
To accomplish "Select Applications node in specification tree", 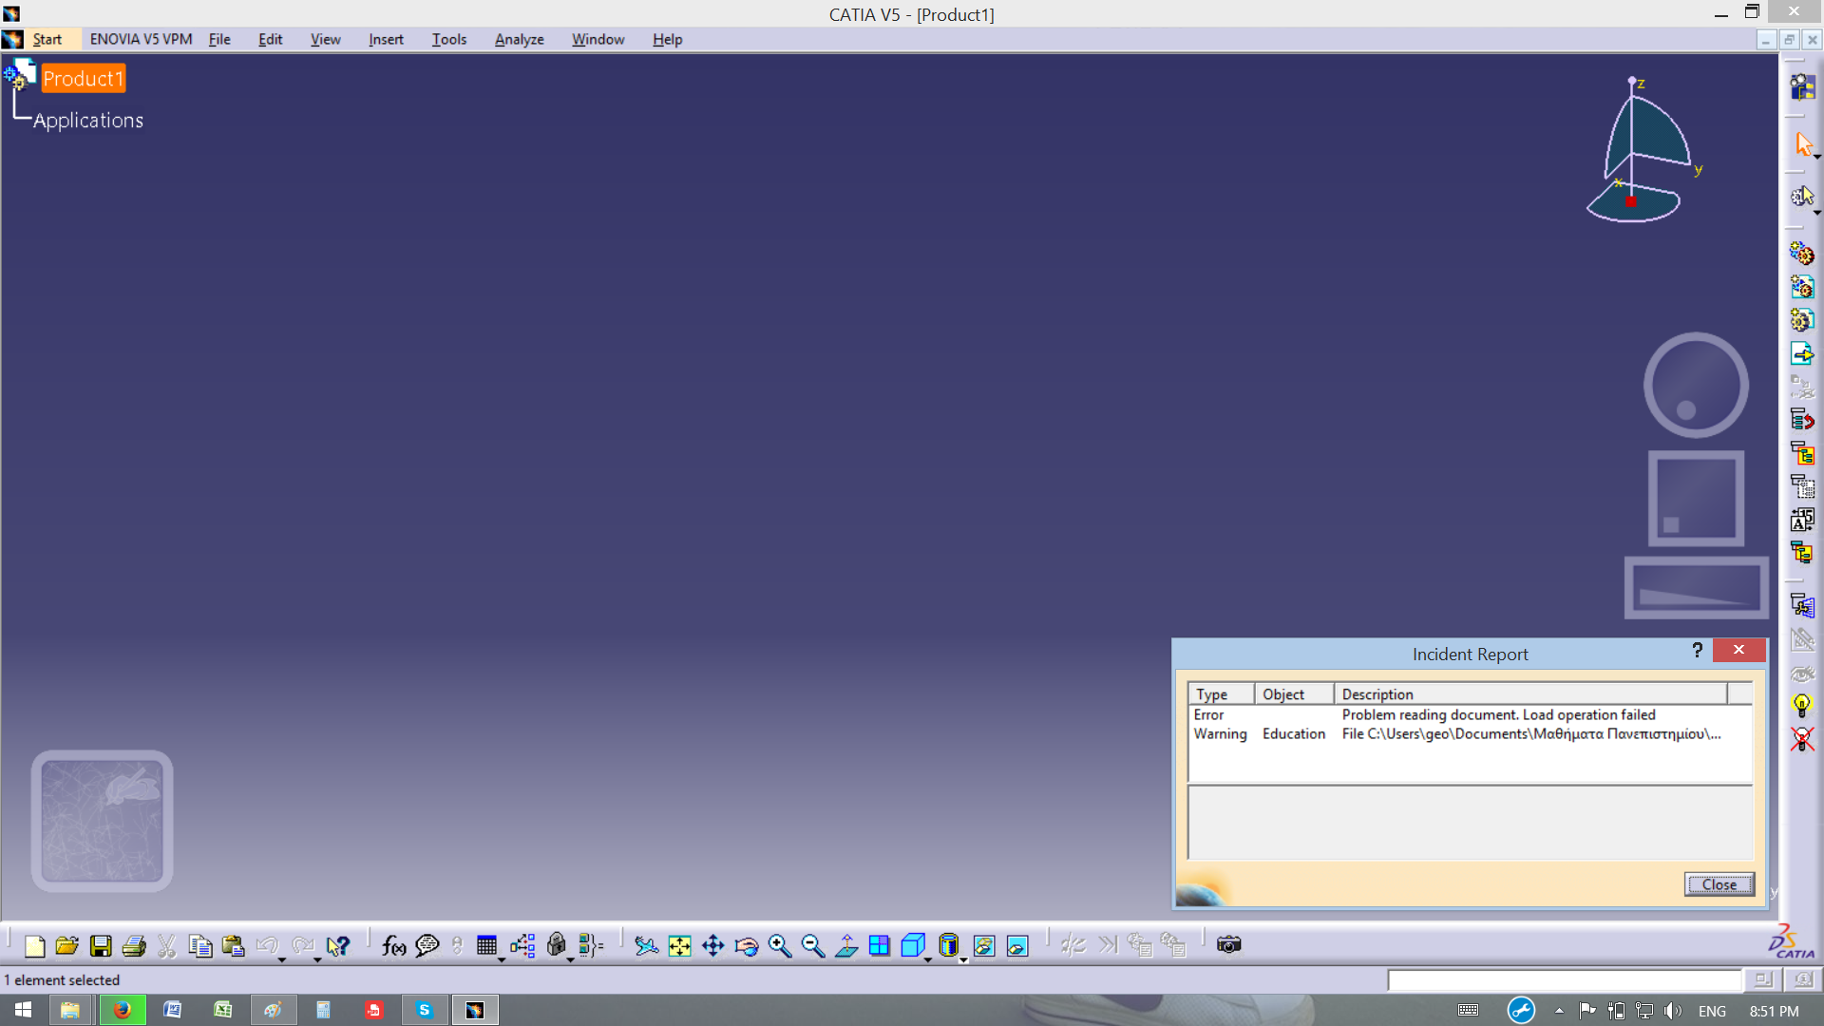I will pyautogui.click(x=88, y=121).
